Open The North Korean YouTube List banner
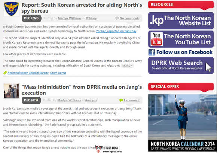 click(x=181, y=39)
